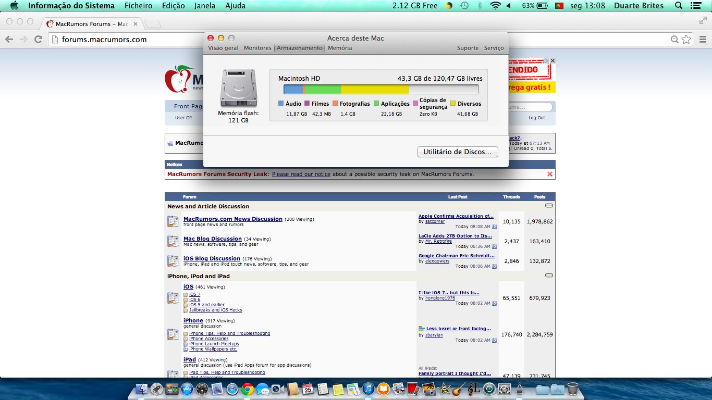Open Finder from the Dock
The height and width of the screenshot is (400, 712).
click(x=142, y=389)
